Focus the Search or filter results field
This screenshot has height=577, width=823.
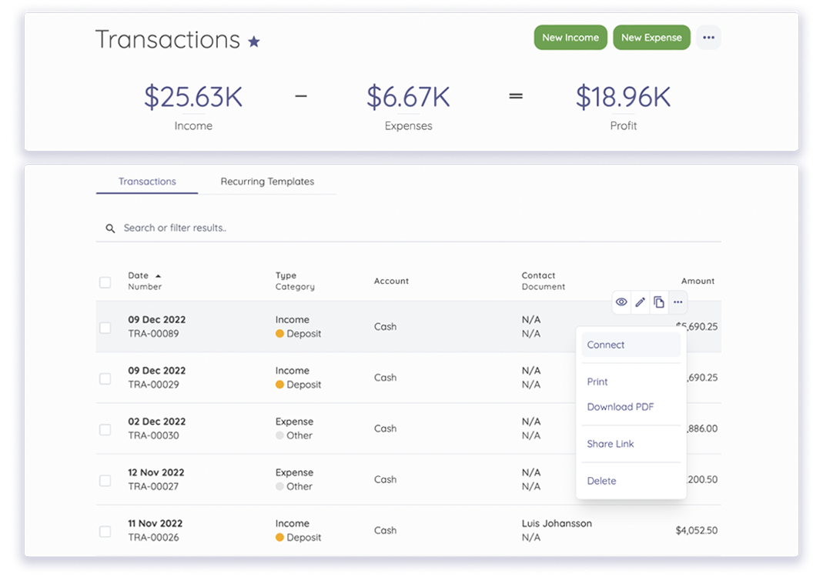click(x=308, y=228)
